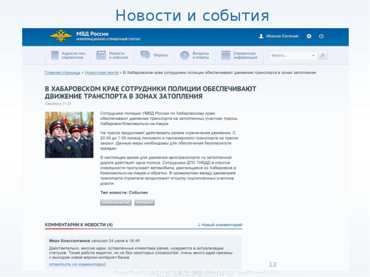Open the Новостная лента breadcrumb link
The width and height of the screenshot is (370, 277).
(x=101, y=72)
